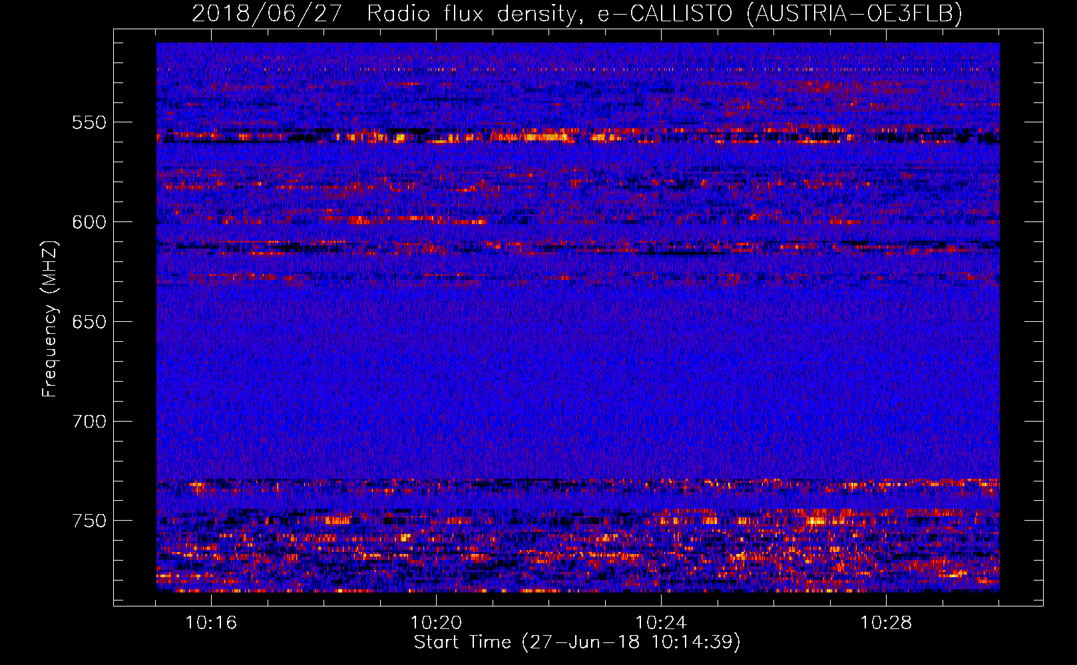This screenshot has width=1077, height=665.
Task: Select the 700 frequency axis label
Action: [x=89, y=422]
